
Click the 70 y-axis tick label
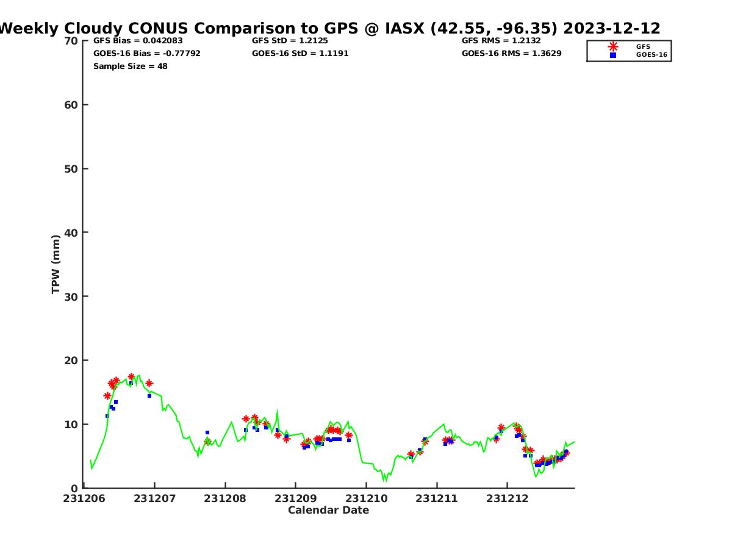[x=71, y=41]
